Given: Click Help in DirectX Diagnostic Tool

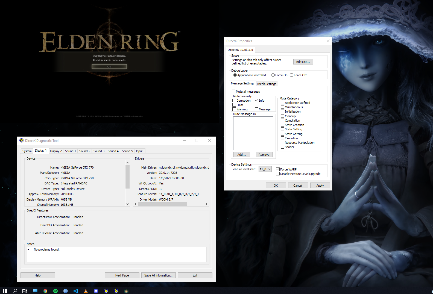Looking at the screenshot, I should 38,275.
